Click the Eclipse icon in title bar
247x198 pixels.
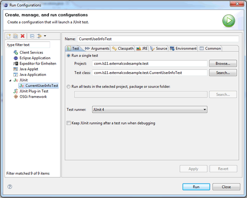(x=6, y=5)
